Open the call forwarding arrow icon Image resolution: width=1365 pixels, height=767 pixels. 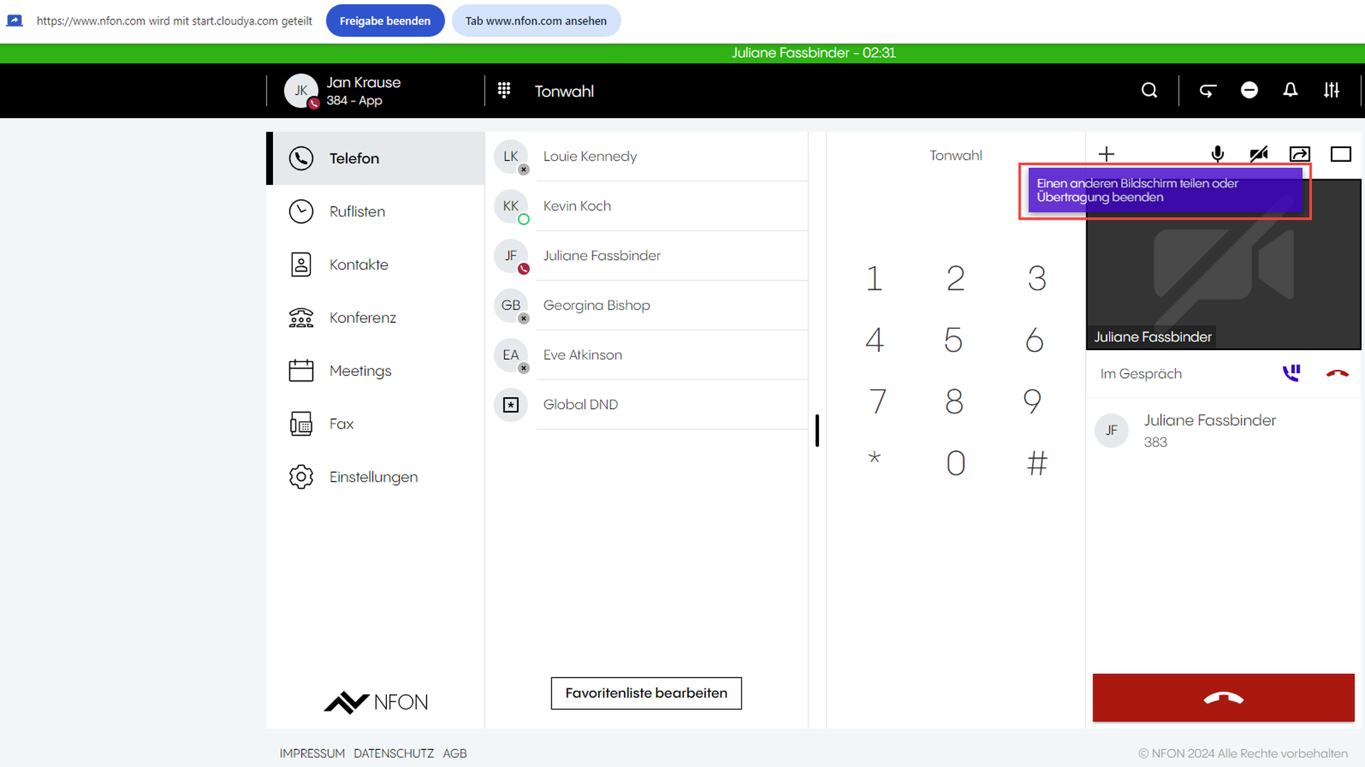click(1208, 90)
